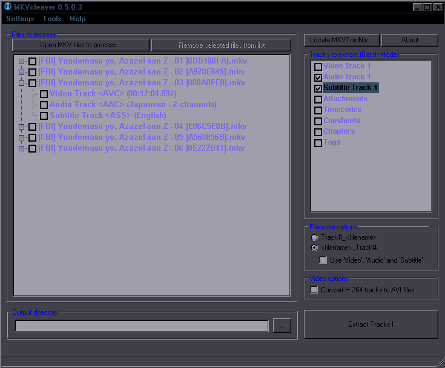Click Remove selected files from list button
This screenshot has height=368, width=445.
(x=222, y=45)
